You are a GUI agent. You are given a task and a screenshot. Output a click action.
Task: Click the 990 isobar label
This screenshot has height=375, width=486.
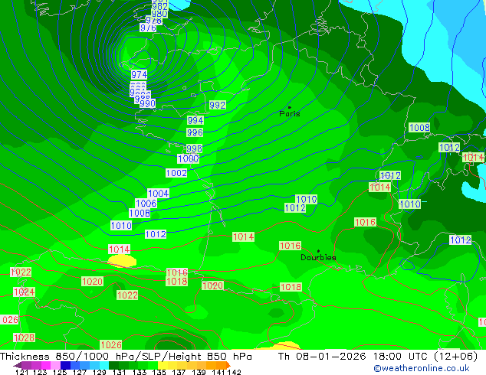point(147,103)
